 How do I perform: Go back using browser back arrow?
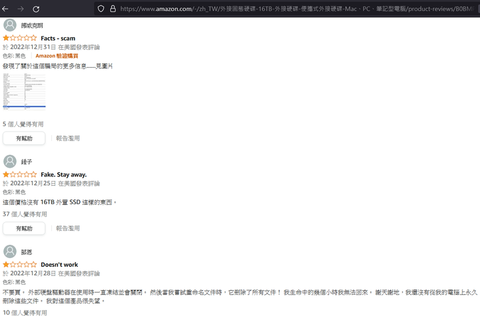coord(5,9)
